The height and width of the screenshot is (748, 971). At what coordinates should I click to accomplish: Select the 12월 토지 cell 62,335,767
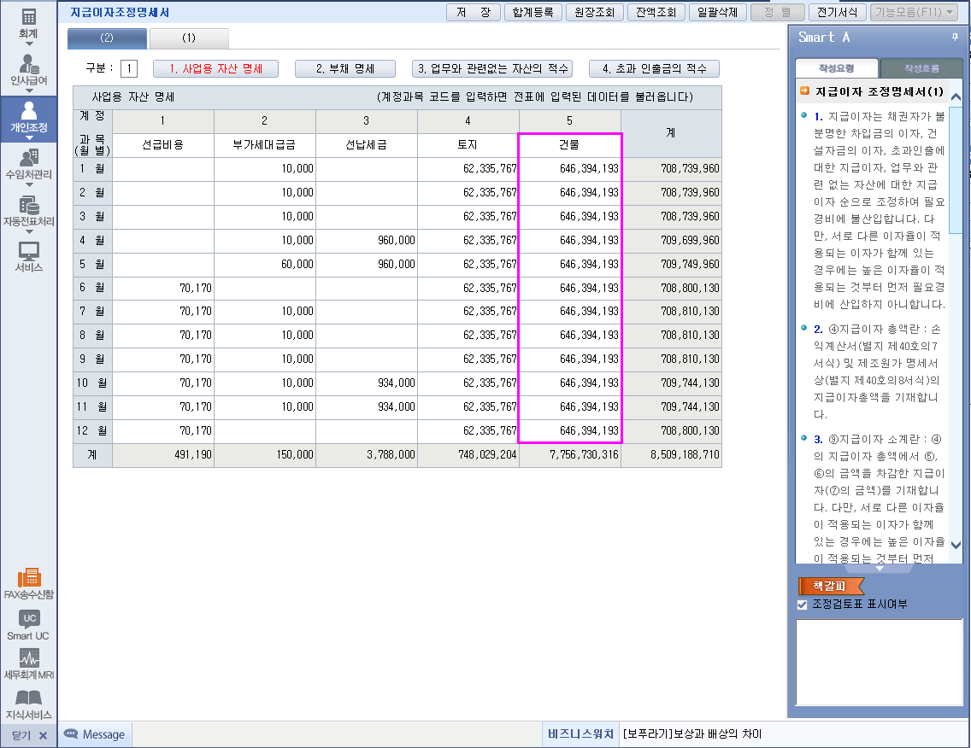pos(468,431)
